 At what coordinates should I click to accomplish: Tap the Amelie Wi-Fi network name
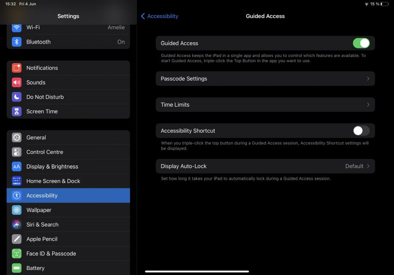(x=116, y=27)
